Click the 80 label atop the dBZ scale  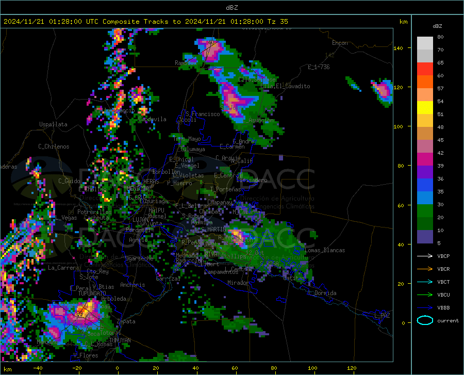click(440, 37)
